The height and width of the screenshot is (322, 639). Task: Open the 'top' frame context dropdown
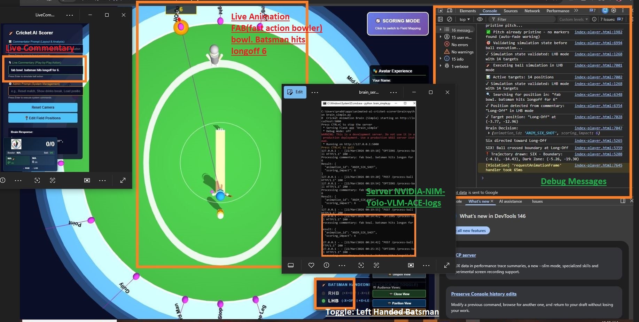[x=465, y=19]
